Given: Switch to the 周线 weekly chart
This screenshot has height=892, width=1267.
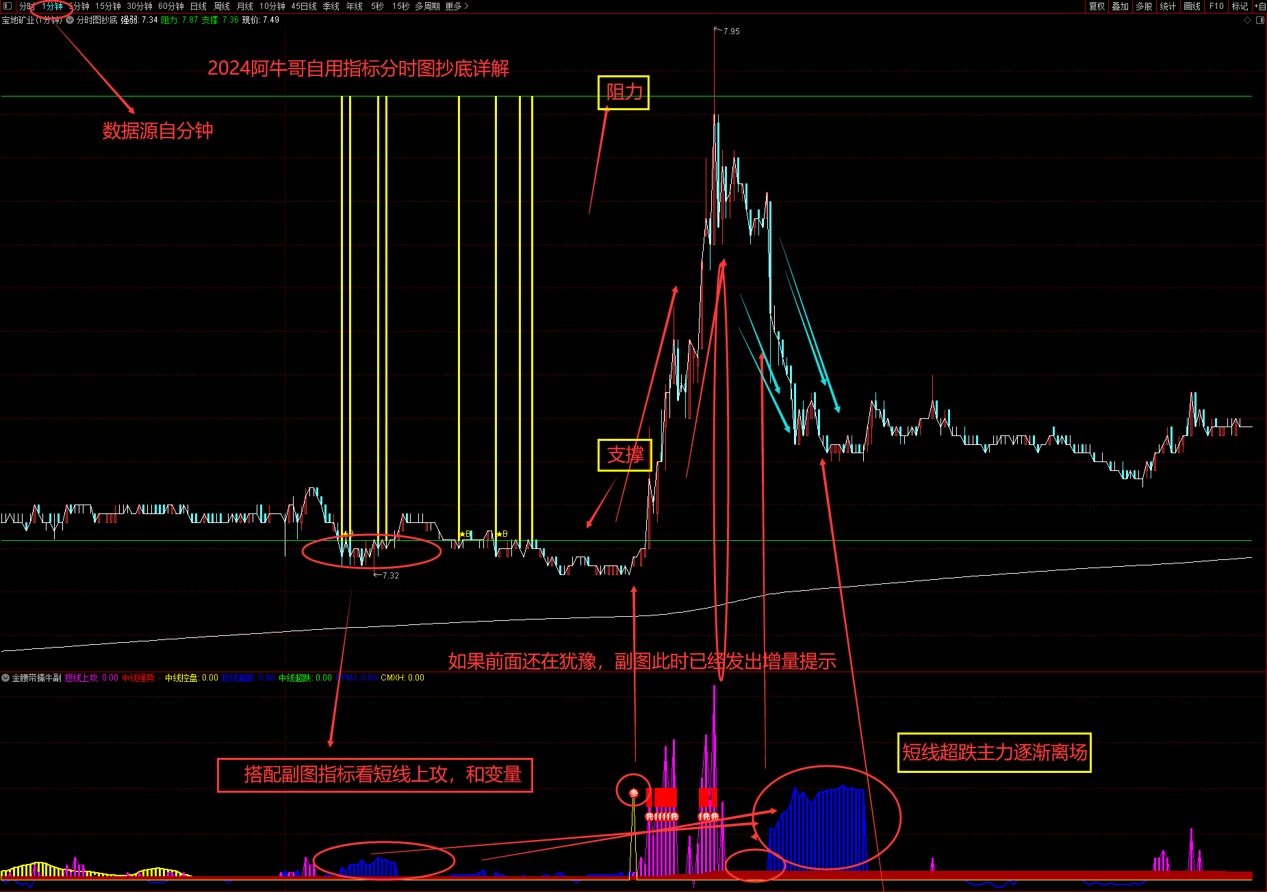Looking at the screenshot, I should [222, 6].
